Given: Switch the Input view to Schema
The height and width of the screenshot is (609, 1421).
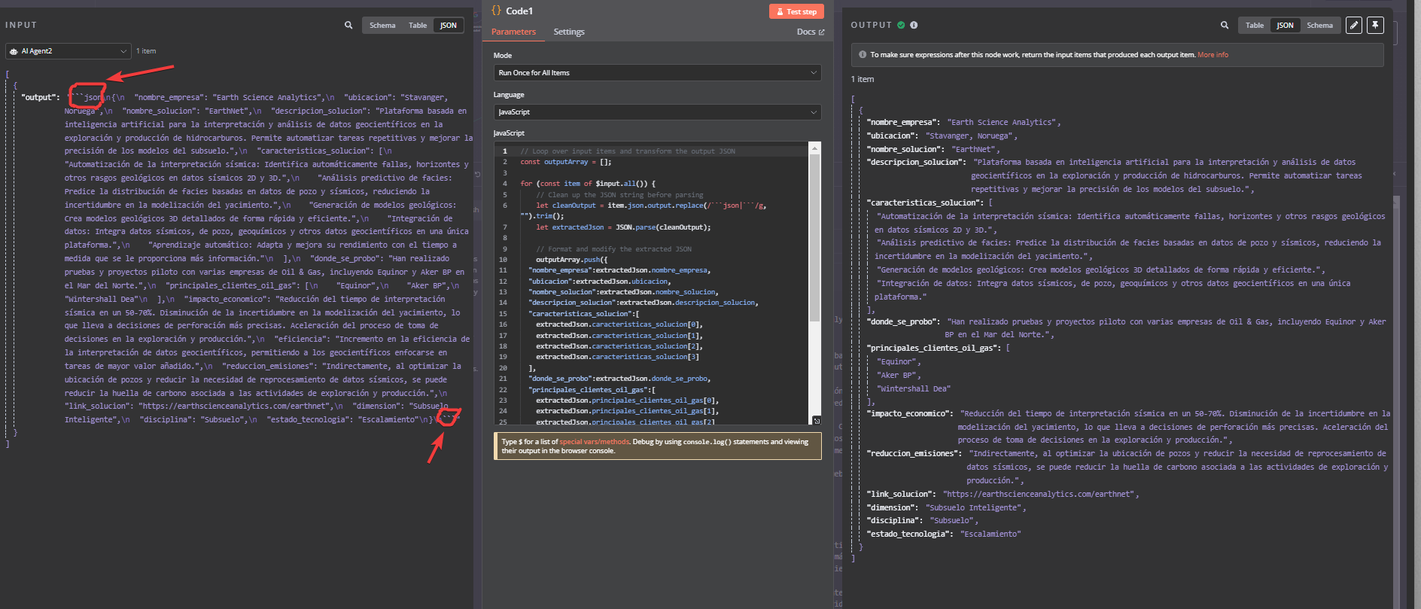Looking at the screenshot, I should (x=382, y=26).
